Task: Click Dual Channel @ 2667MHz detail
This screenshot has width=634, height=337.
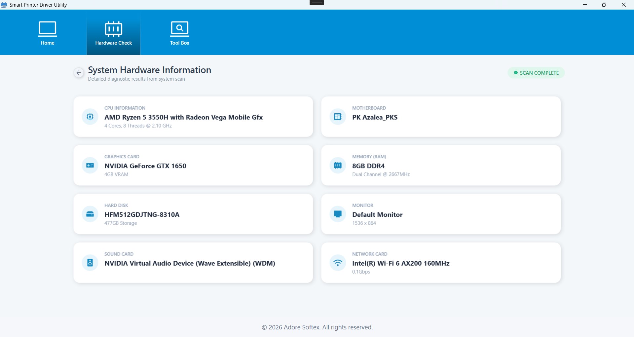Action: click(x=381, y=174)
